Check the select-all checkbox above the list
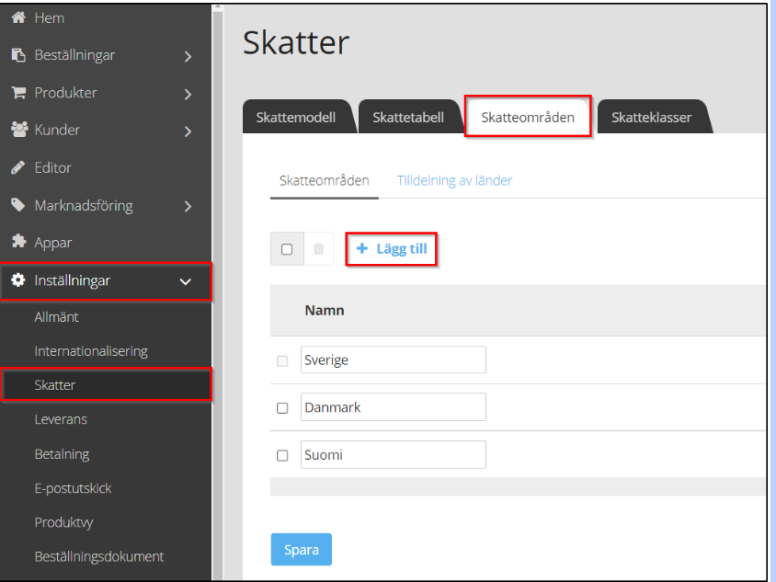 point(287,248)
